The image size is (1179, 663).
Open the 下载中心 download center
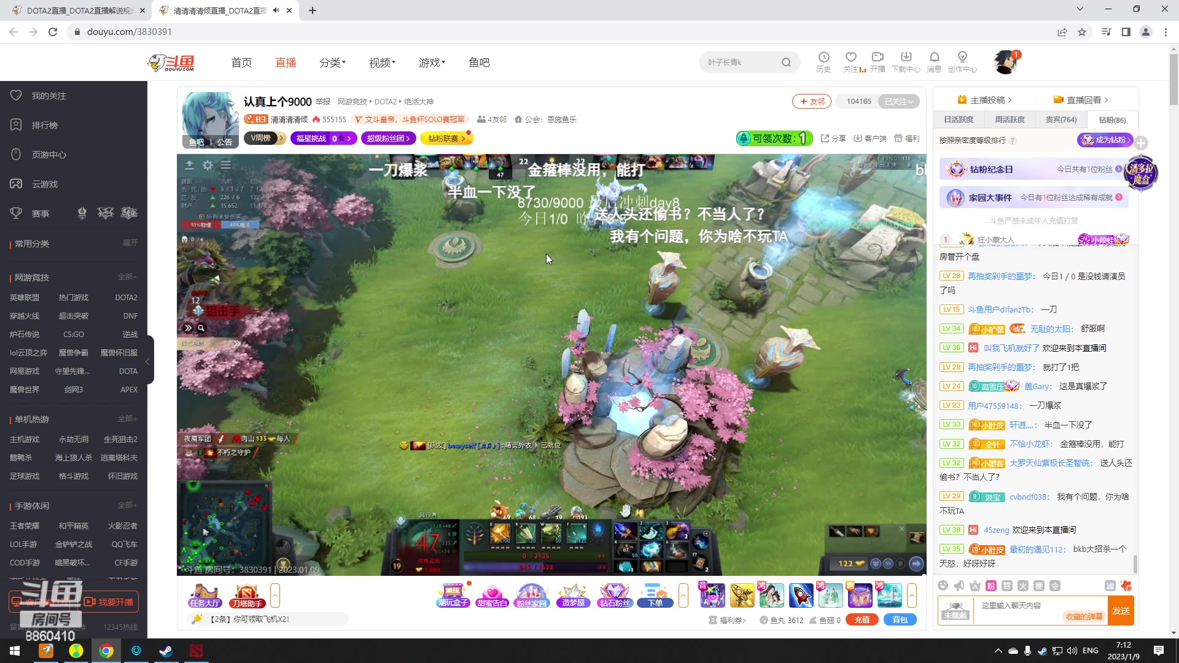point(906,62)
